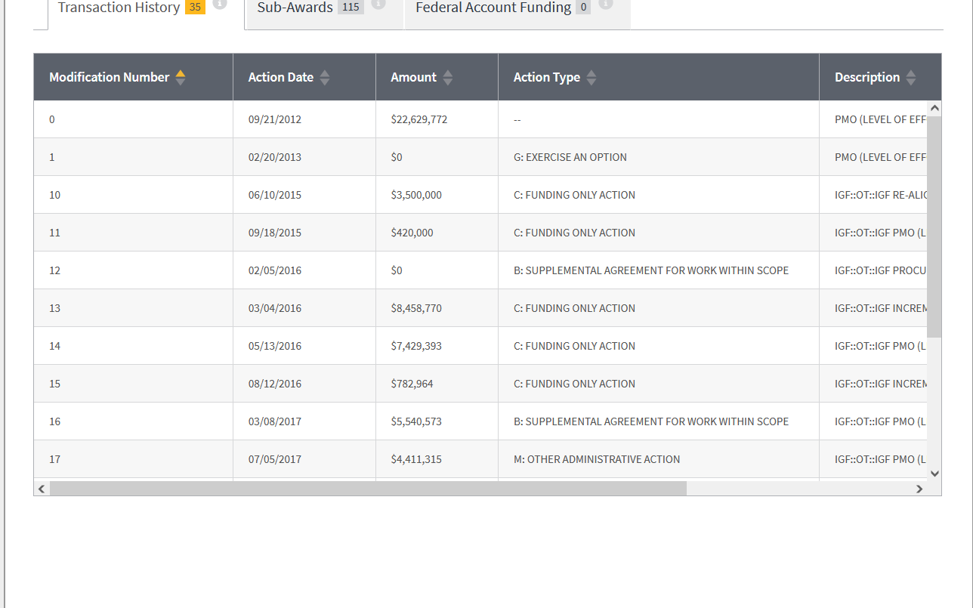Screen dimensions: 973x608
Task: Click the table's scroll down arrow
Action: [x=934, y=474]
